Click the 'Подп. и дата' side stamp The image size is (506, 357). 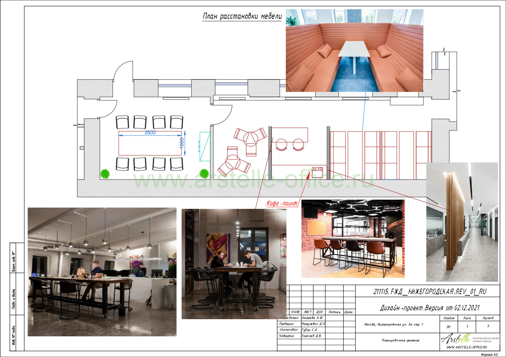[13, 299]
